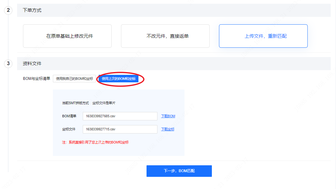Choose 不改元件，直接返单 option
The image size is (336, 189).
tap(165, 36)
